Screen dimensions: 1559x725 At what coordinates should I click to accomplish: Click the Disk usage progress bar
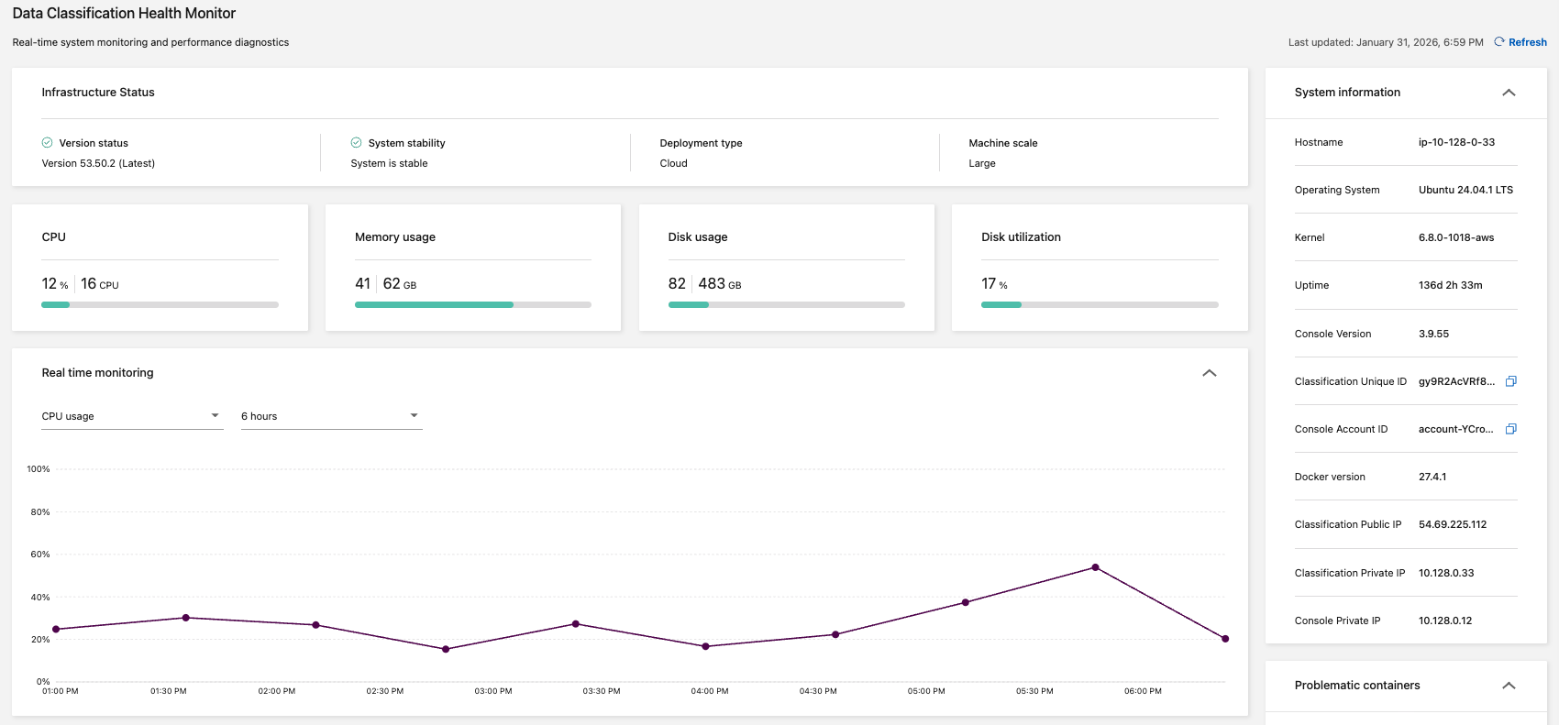coord(786,304)
